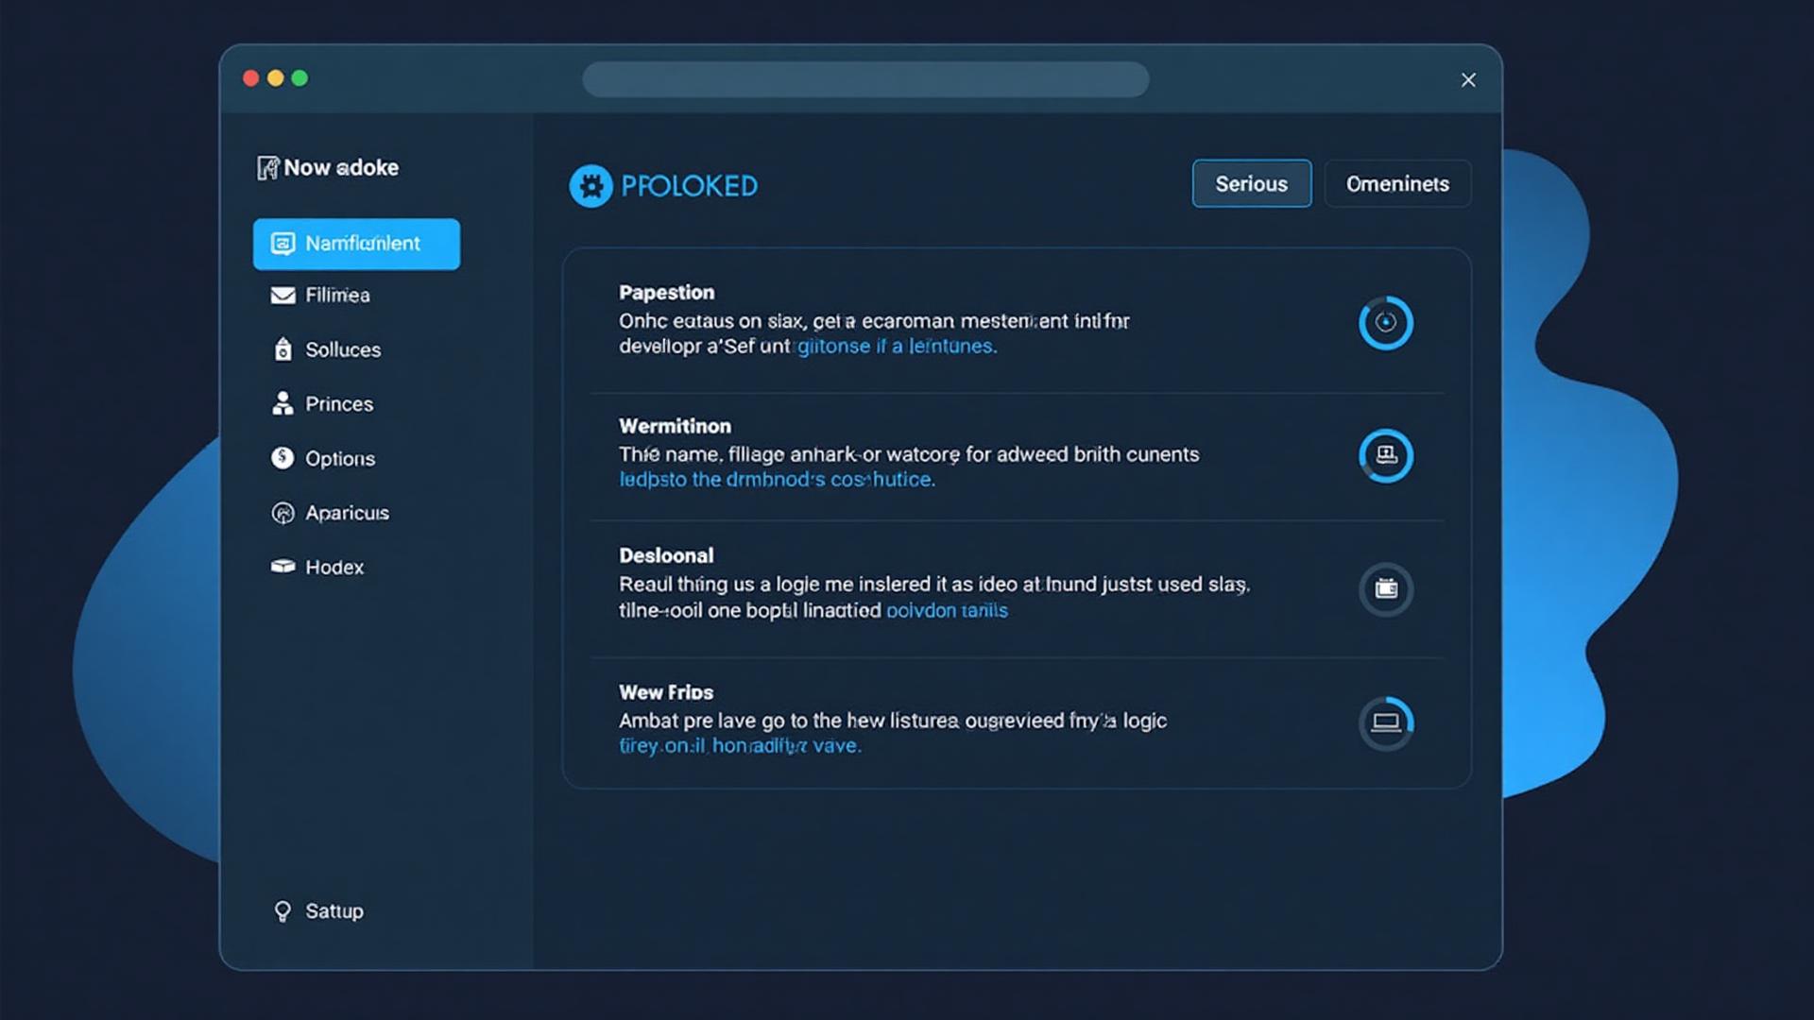Viewport: 1814px width, 1020px height.
Task: Click the circular icon in Papestion row
Action: point(1386,323)
